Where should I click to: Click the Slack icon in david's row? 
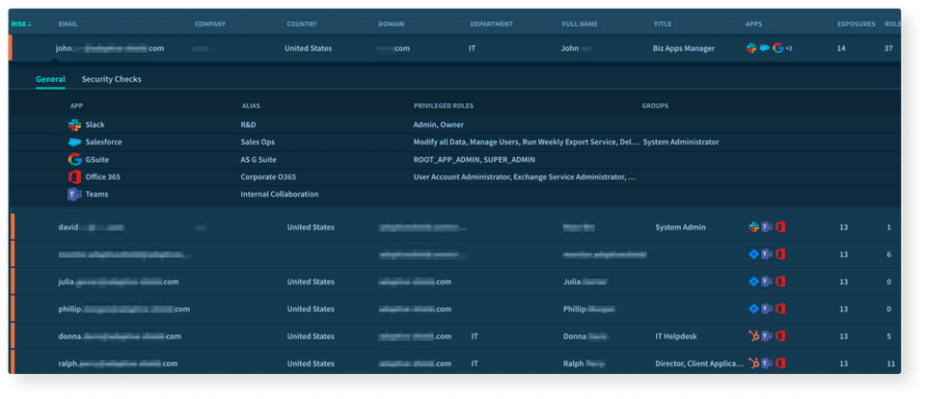753,227
